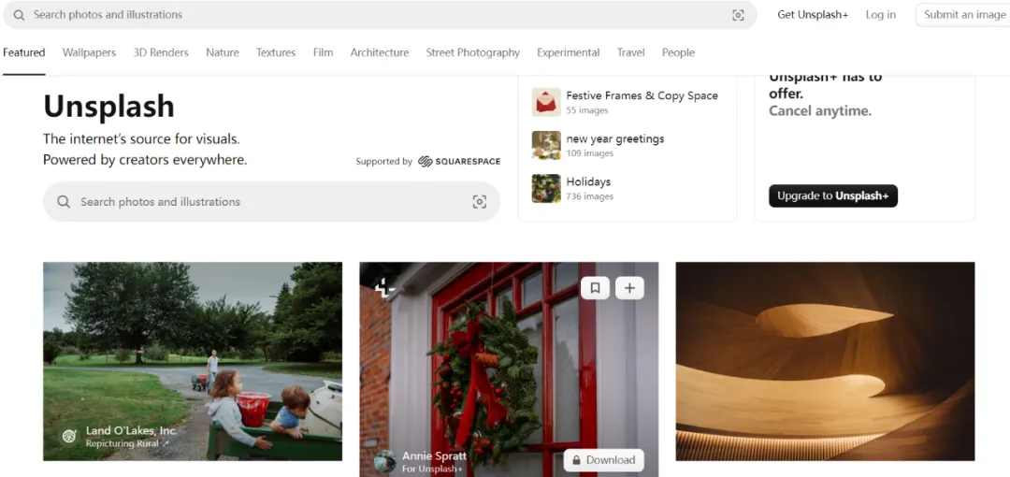Focus the hero search photos and illustrations field
Screen dimensions: 1010x477
point(271,202)
